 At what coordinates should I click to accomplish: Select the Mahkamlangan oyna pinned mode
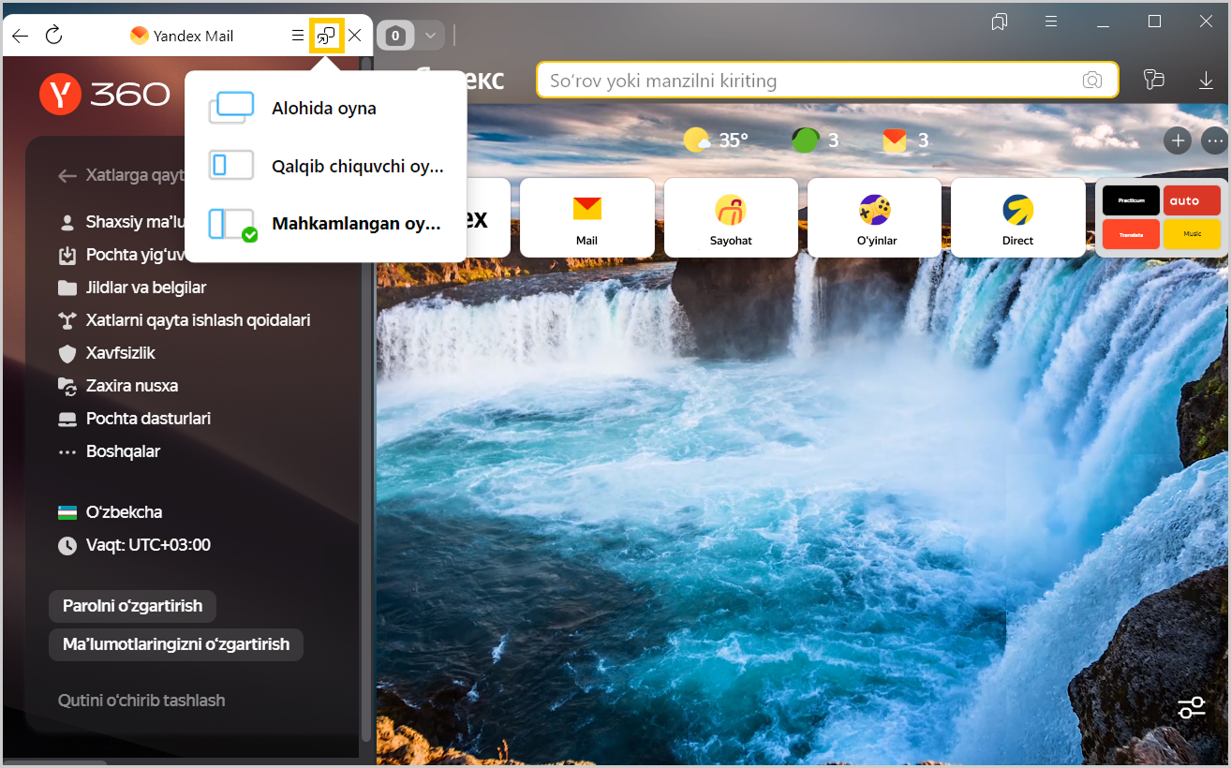(x=355, y=224)
